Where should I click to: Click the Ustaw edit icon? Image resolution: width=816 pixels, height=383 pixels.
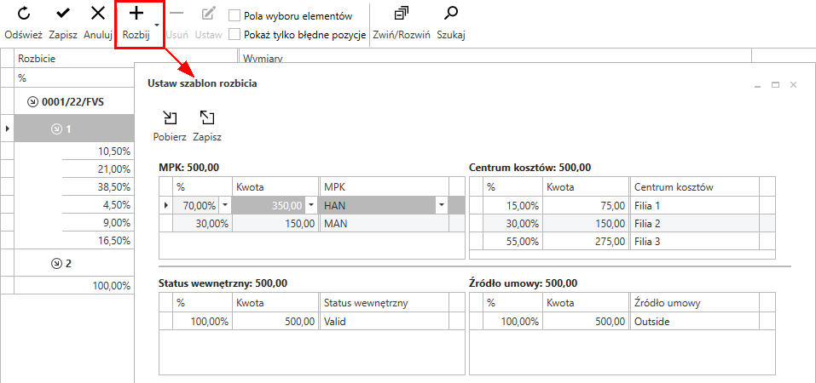(x=208, y=14)
